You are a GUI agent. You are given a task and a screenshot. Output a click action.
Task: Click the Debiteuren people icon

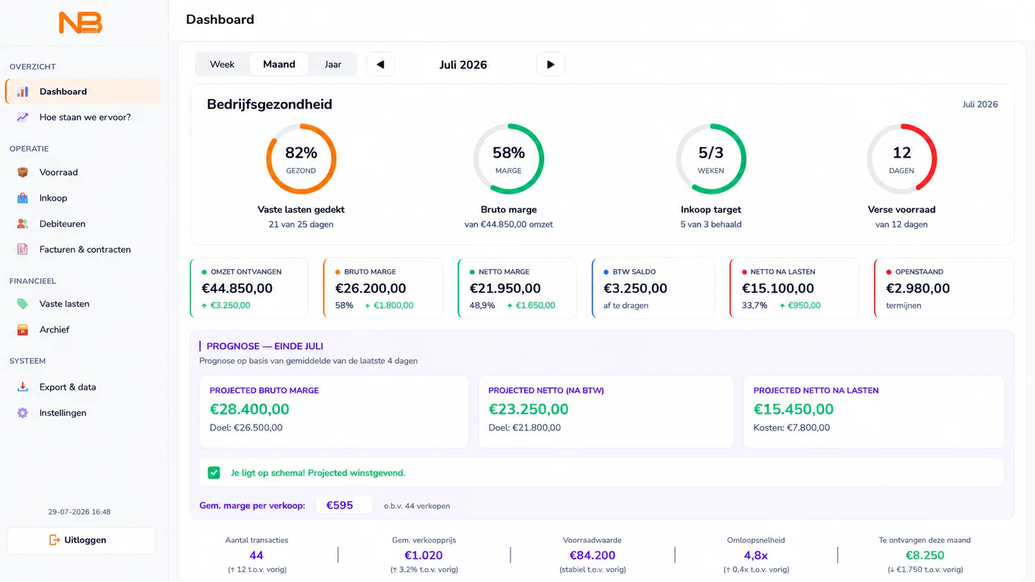[23, 224]
